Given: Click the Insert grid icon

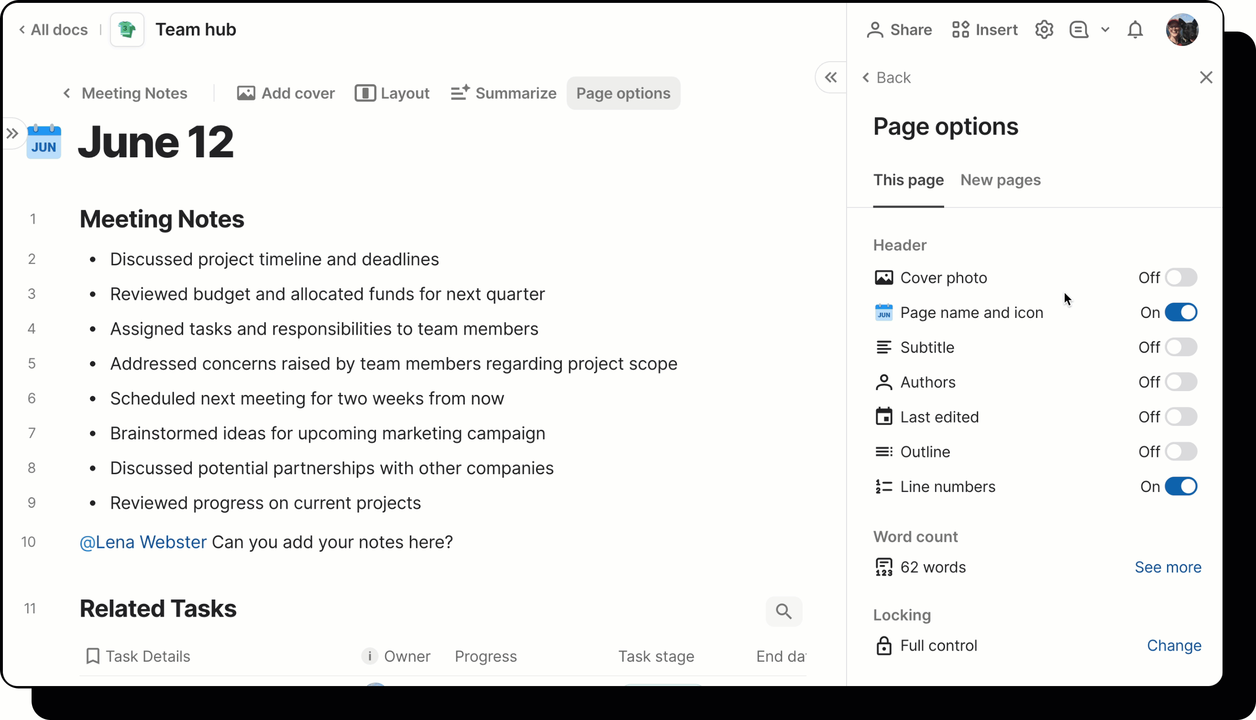Looking at the screenshot, I should coord(961,30).
